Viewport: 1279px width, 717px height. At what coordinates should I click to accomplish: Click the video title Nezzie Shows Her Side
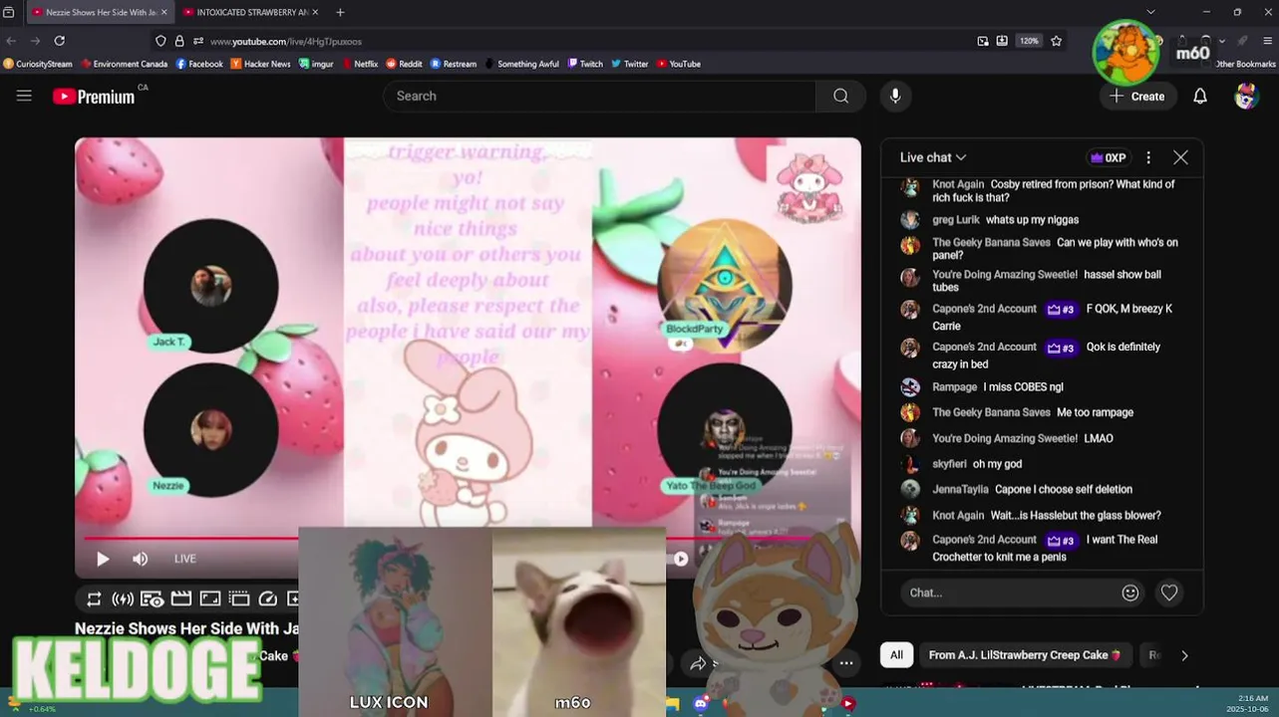pyautogui.click(x=186, y=628)
